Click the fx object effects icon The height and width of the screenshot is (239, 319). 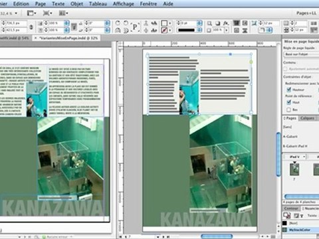226,23
